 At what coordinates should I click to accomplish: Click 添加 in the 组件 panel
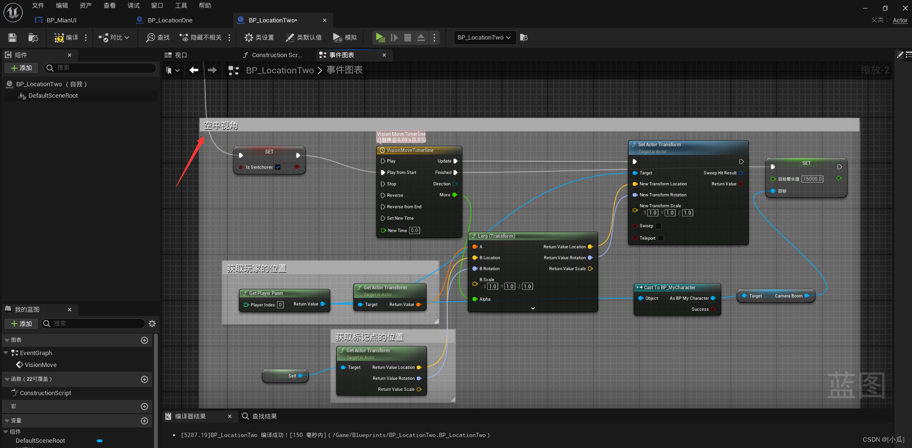tap(21, 68)
